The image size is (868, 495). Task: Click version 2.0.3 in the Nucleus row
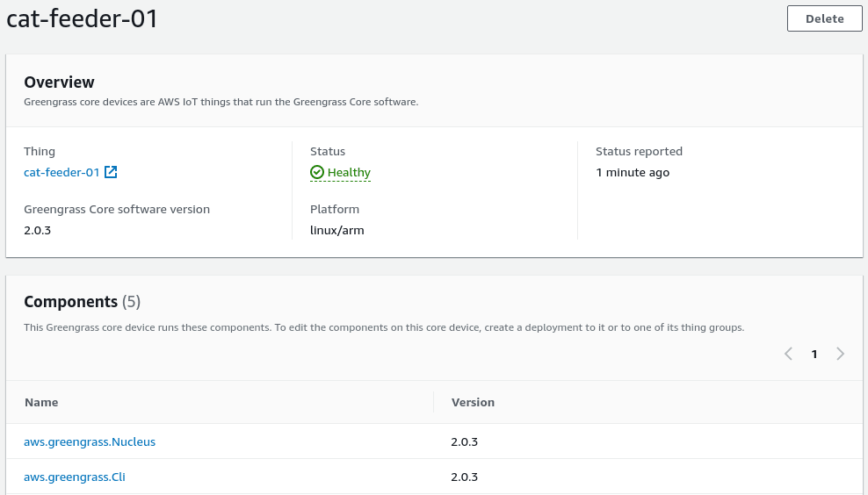(464, 442)
